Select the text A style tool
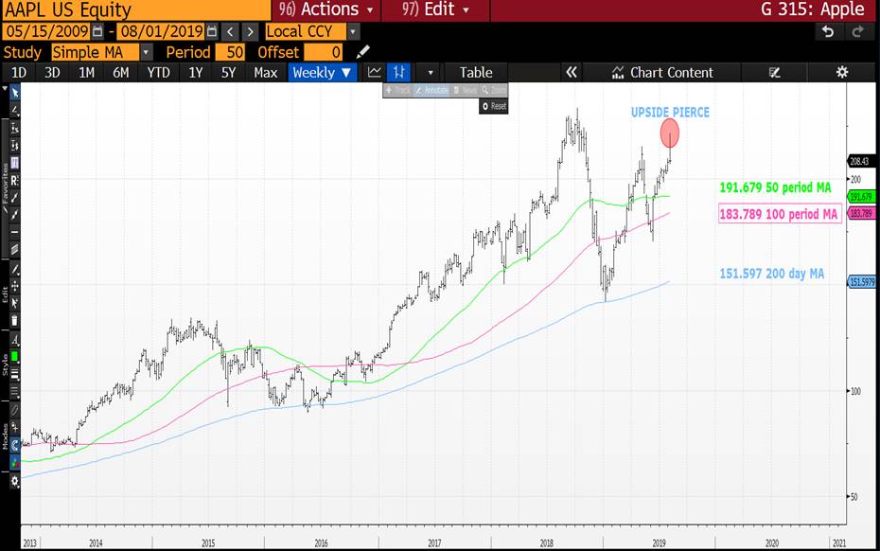This screenshot has height=551, width=880. pyautogui.click(x=14, y=341)
